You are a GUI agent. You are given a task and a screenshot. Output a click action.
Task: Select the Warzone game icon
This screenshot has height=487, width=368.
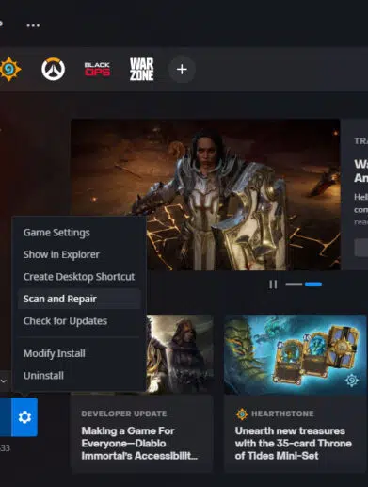142,69
